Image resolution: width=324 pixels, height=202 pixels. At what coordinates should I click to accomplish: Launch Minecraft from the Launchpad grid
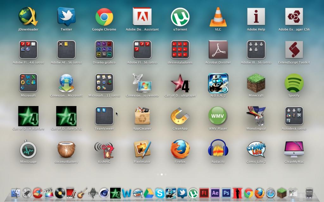point(256,83)
